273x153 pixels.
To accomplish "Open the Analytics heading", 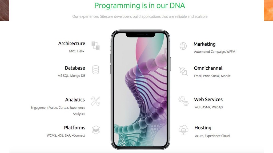I will pyautogui.click(x=75, y=100).
